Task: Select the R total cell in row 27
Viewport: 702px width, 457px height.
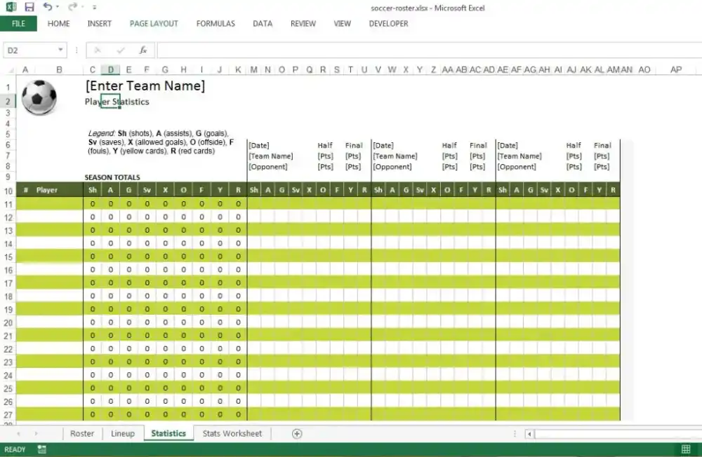Action: pyautogui.click(x=238, y=414)
